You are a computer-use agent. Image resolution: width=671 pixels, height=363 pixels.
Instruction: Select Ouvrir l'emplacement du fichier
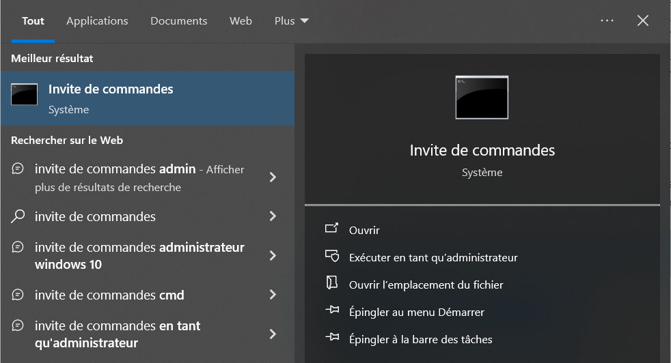pyautogui.click(x=426, y=285)
